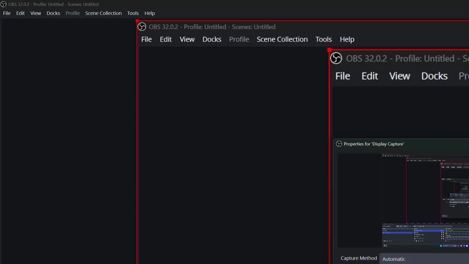Click the OBS icon in the Properties dialog title

[339, 144]
